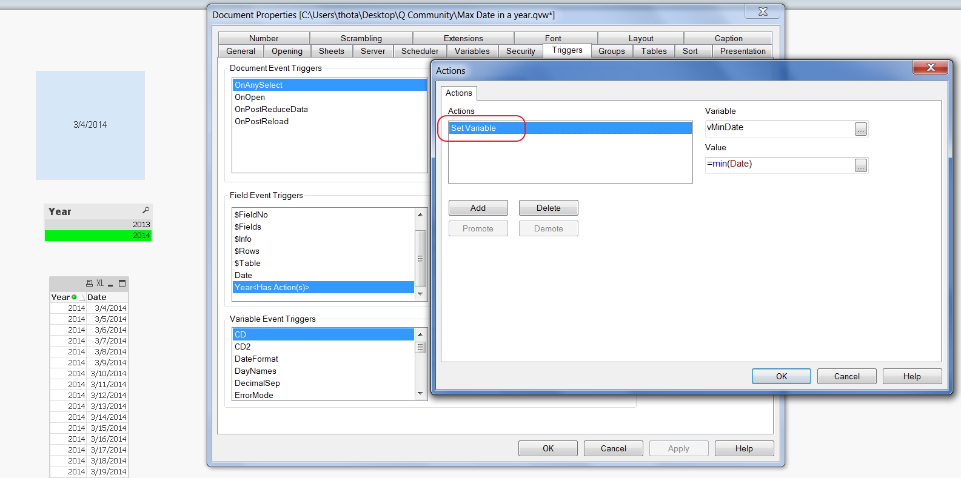Open the Layout tab

(x=641, y=38)
